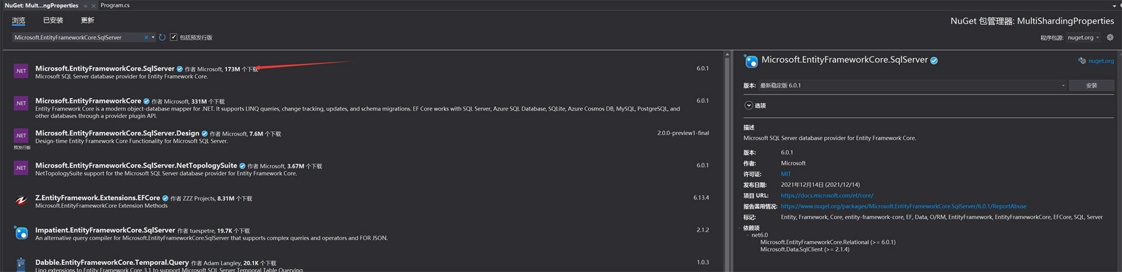This screenshot has width=1122, height=272.
Task: Clear search text with the X icon
Action: pos(146,37)
